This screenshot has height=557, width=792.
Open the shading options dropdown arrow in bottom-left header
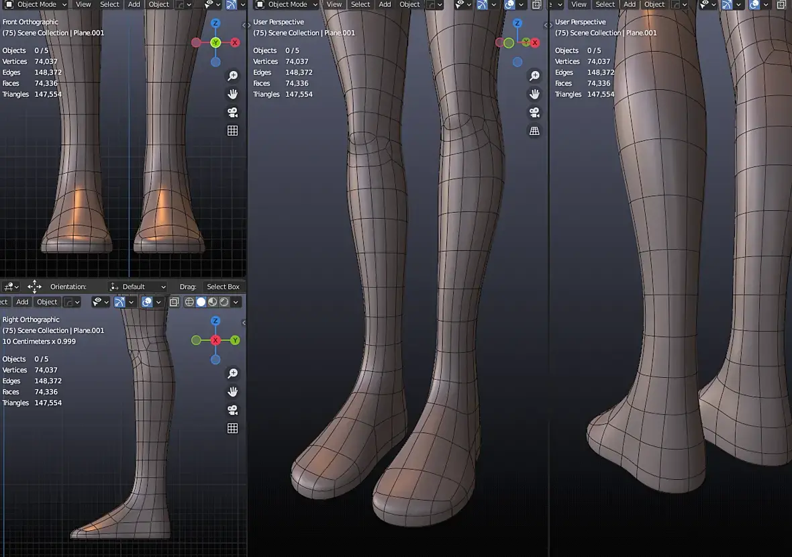pyautogui.click(x=236, y=302)
